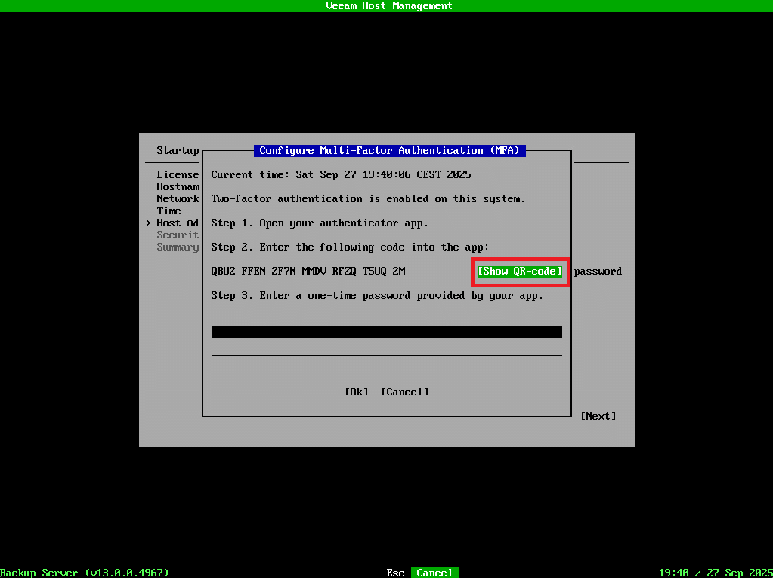The height and width of the screenshot is (578, 773).
Task: Click the arrow marker beside Host Ad
Action: [x=148, y=223]
